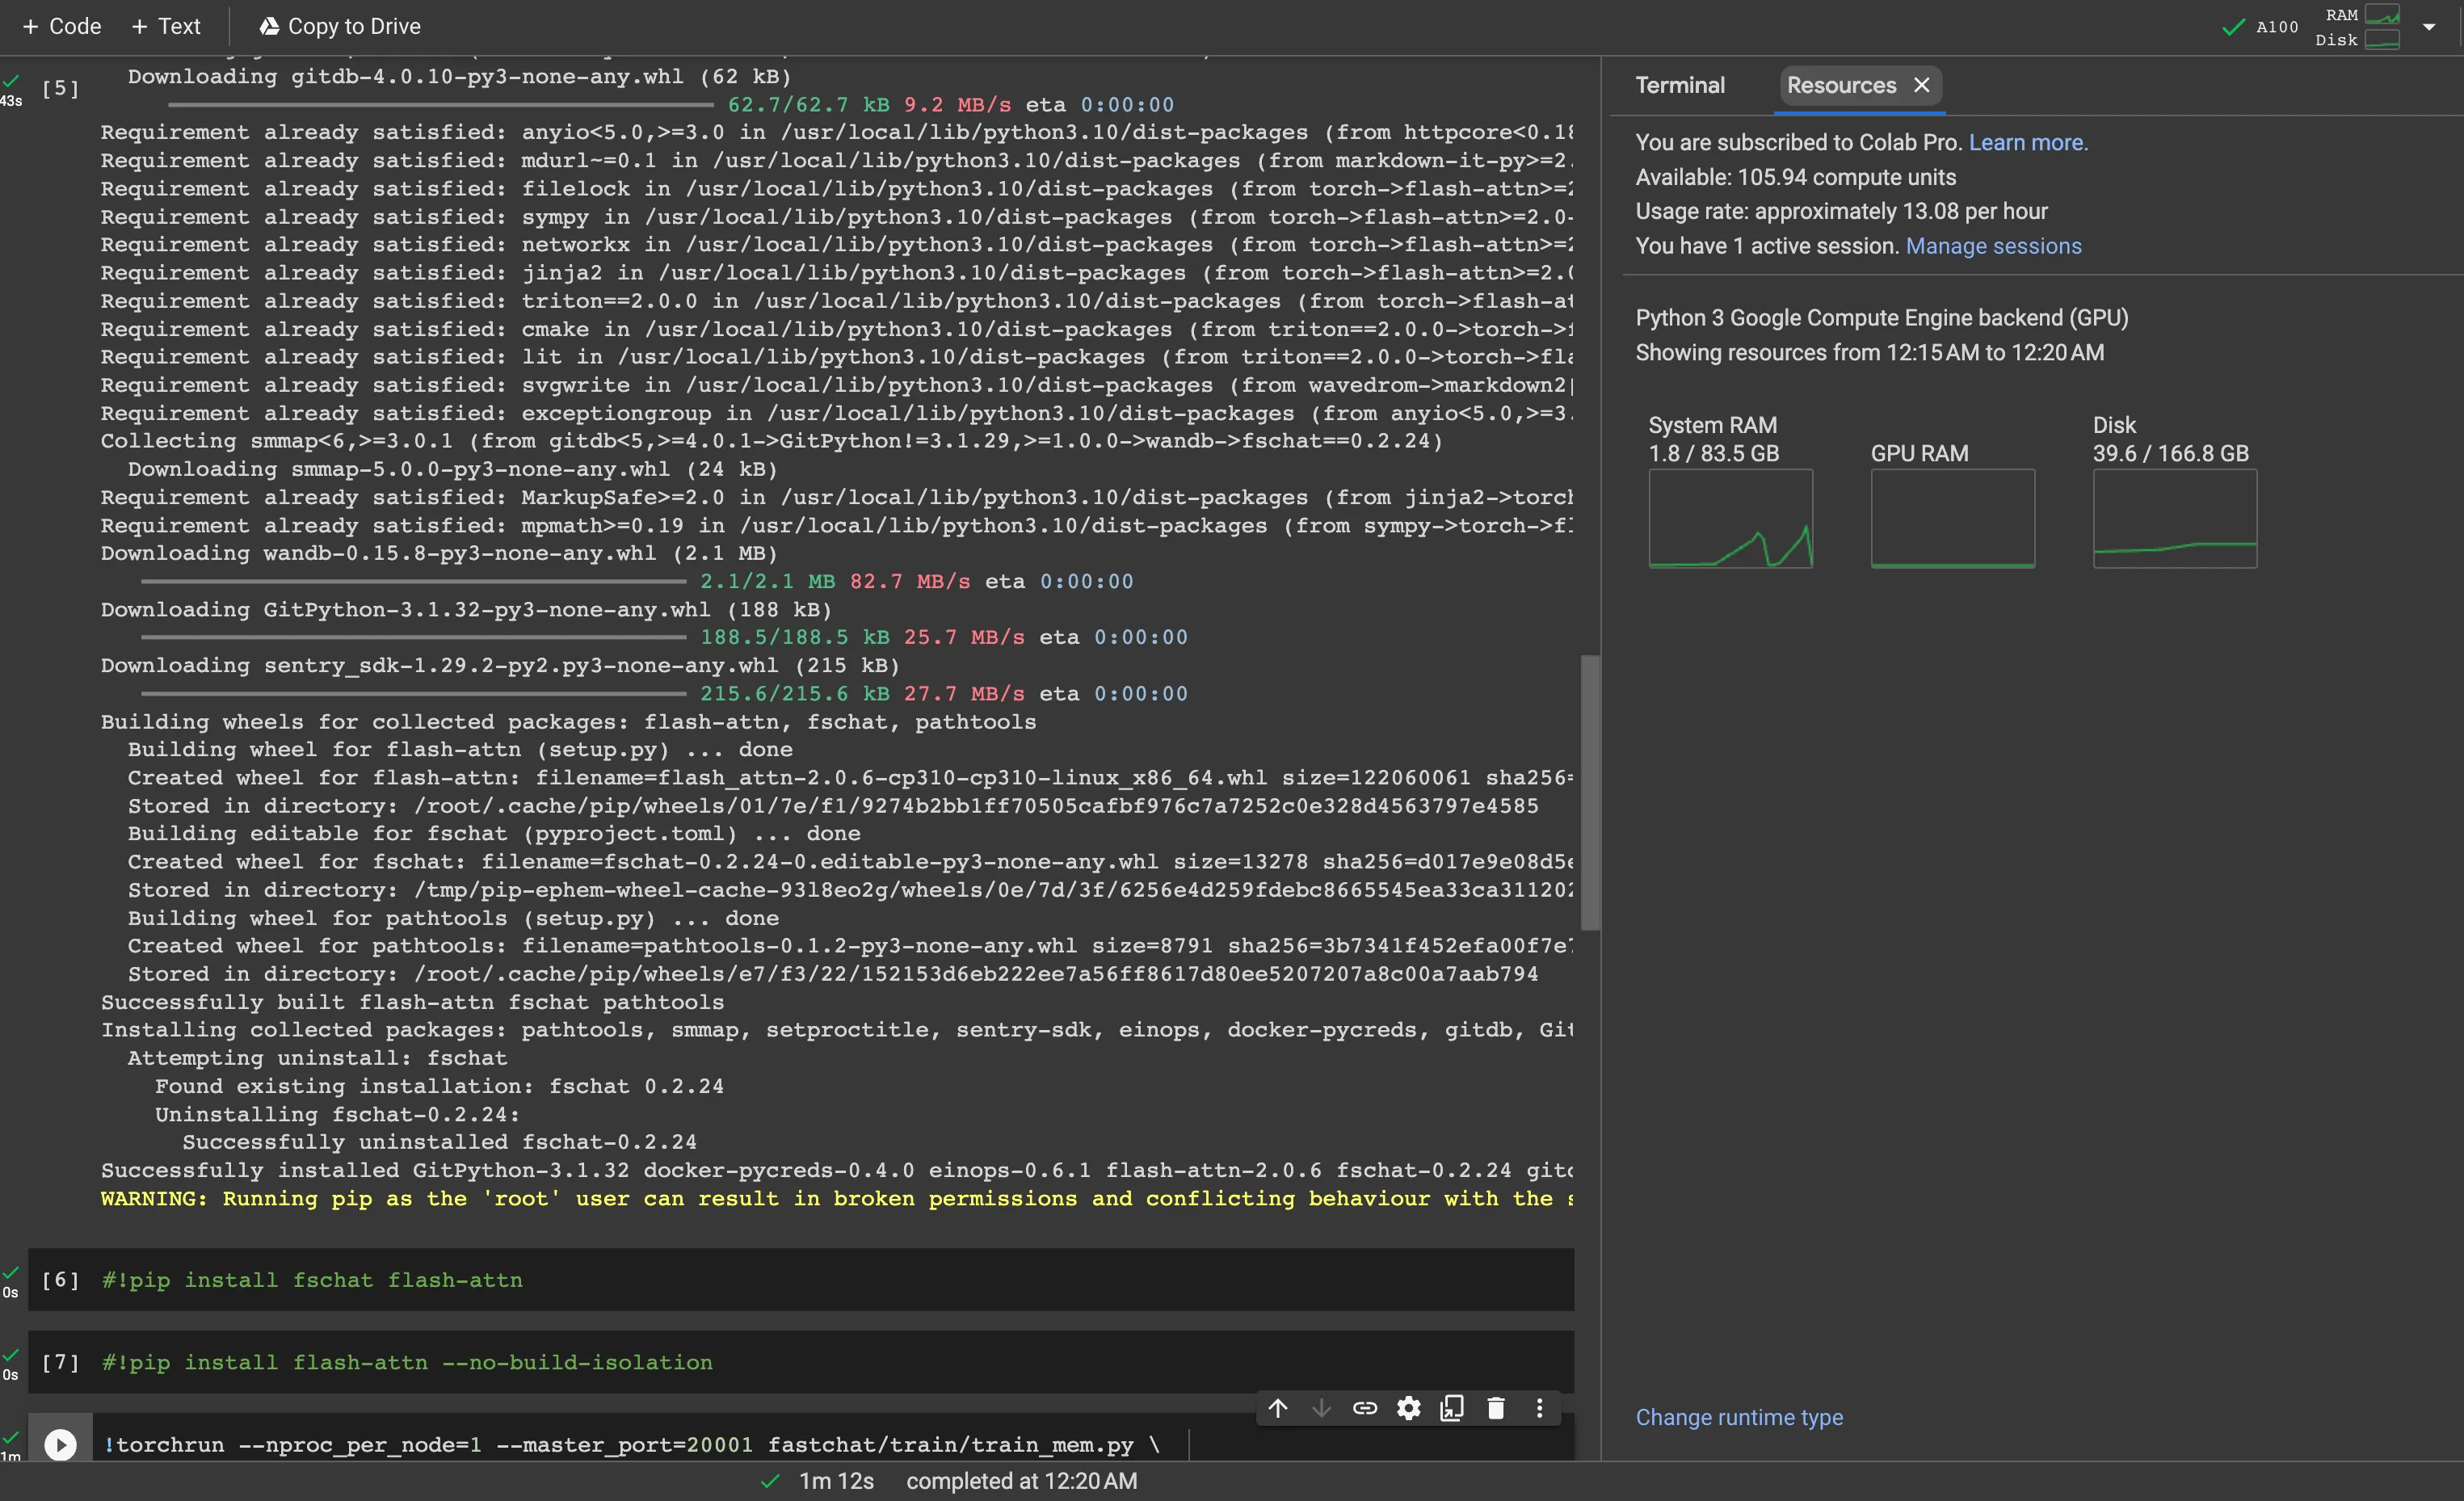2464x1501 pixels.
Task: Select the Resources tab
Action: pos(1841,85)
